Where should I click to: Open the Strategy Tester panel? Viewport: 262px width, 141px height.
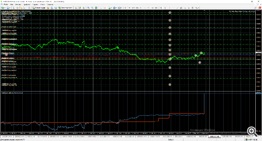coord(29,8)
